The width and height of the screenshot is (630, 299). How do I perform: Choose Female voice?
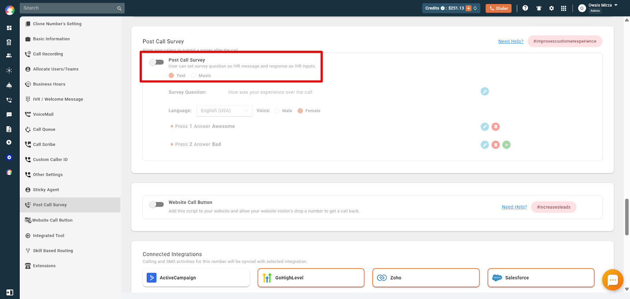(x=300, y=111)
